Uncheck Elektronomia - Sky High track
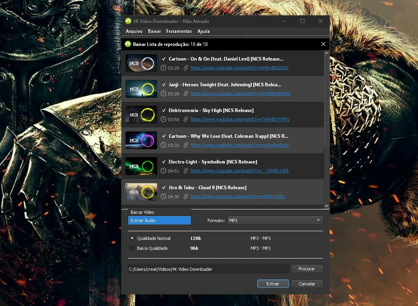Viewport: 418px width, 306px height. (x=164, y=110)
